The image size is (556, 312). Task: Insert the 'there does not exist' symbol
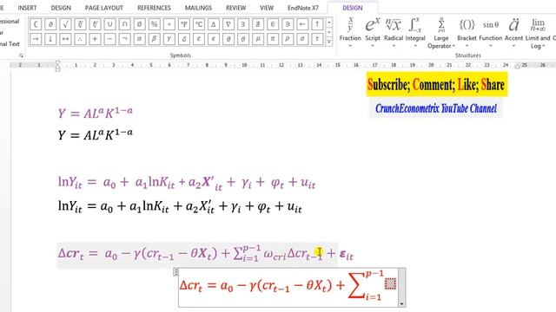click(x=258, y=24)
